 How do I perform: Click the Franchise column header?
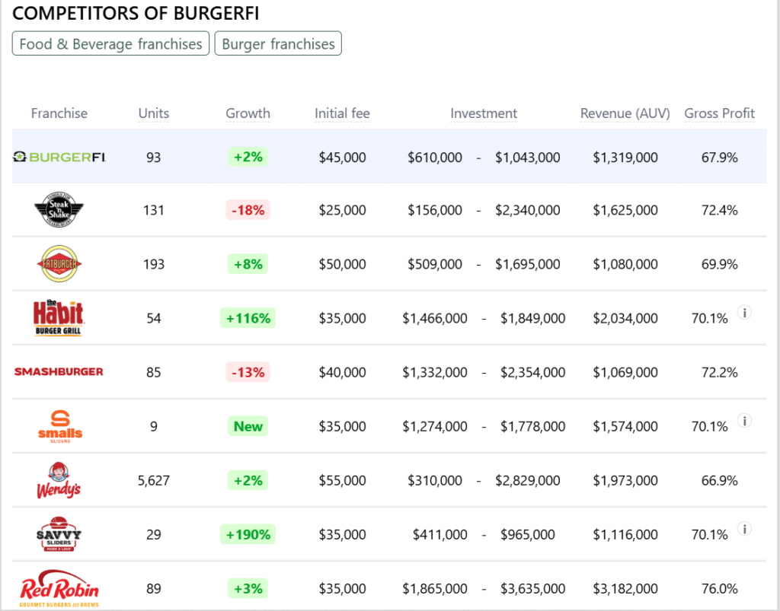tap(59, 113)
